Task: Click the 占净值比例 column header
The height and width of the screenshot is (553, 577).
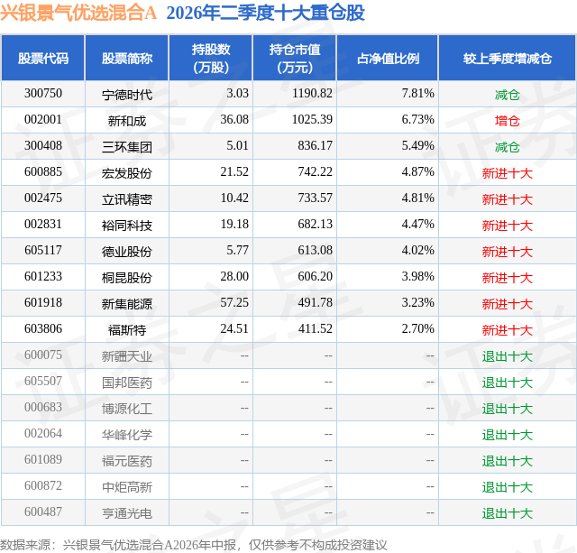Action: (x=388, y=58)
